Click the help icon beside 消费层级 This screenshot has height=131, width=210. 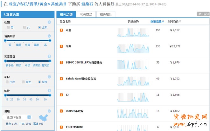[49, 36]
